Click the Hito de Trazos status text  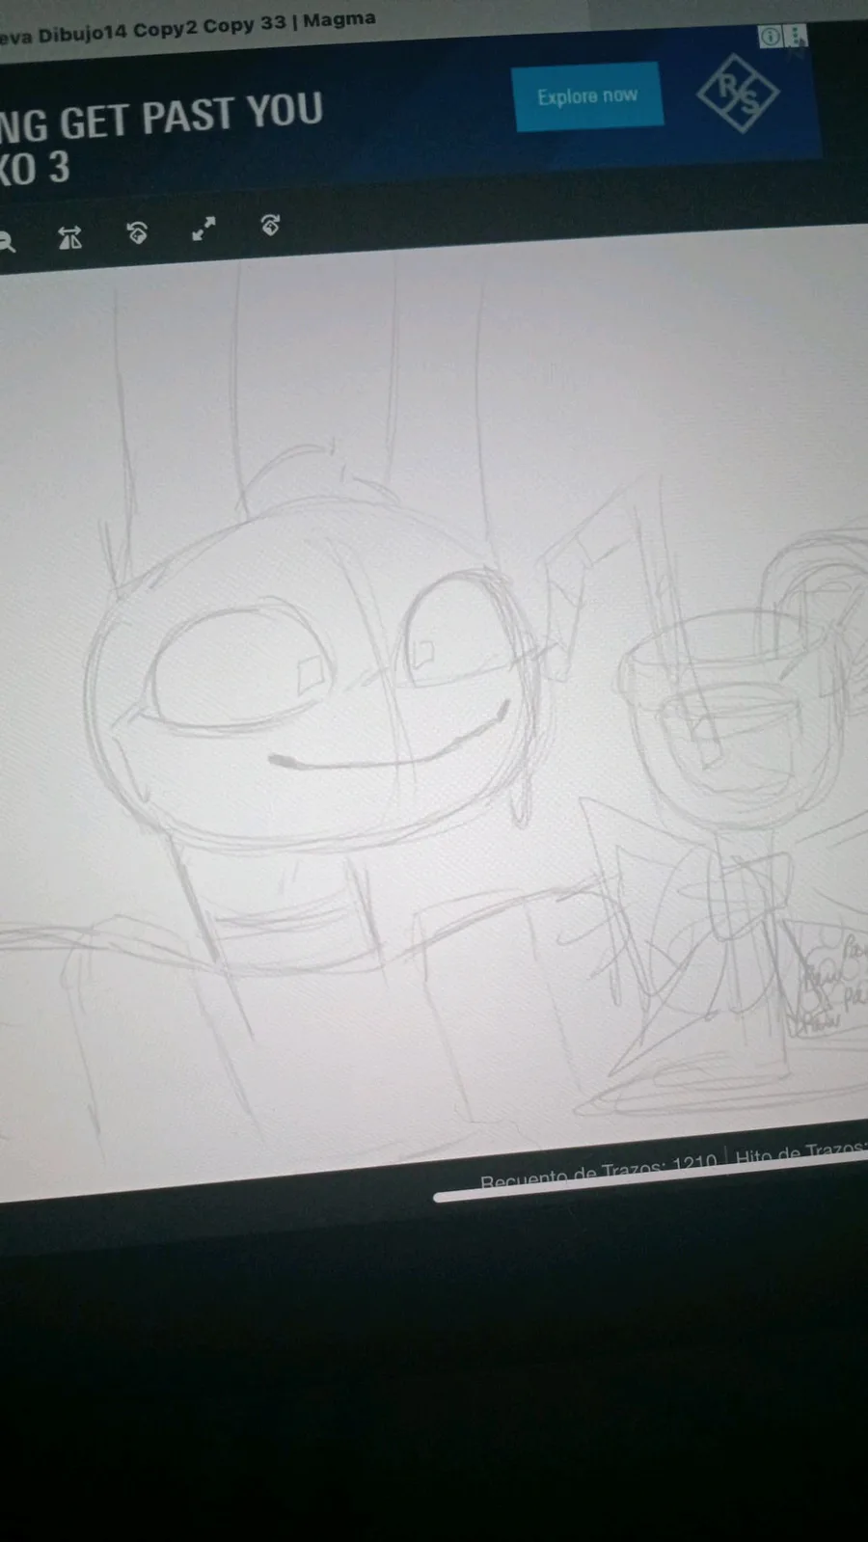point(800,1150)
